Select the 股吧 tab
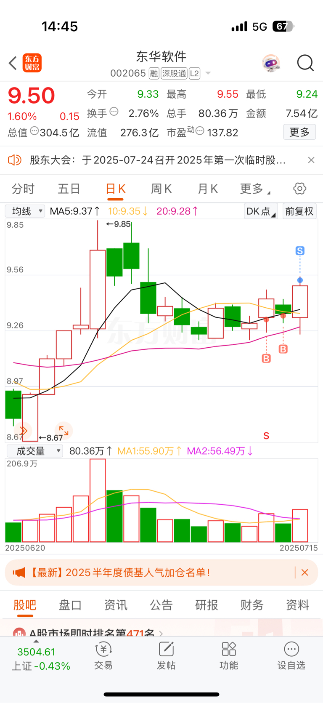 [25, 605]
